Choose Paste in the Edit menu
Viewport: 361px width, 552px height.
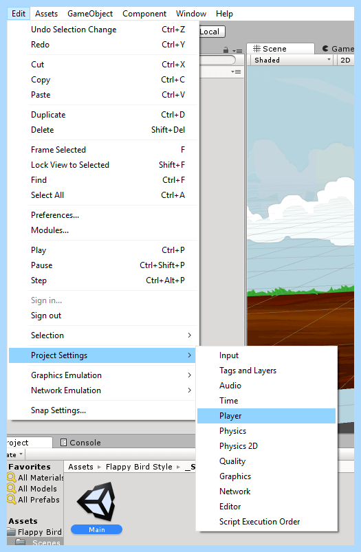104,95
